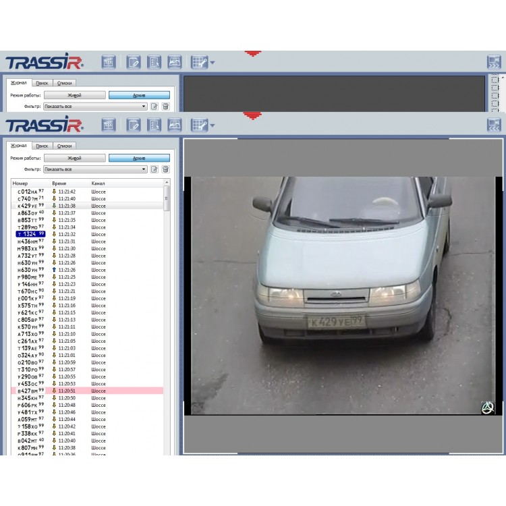Click the clapperboard icon in lower toolbar

click(x=109, y=125)
